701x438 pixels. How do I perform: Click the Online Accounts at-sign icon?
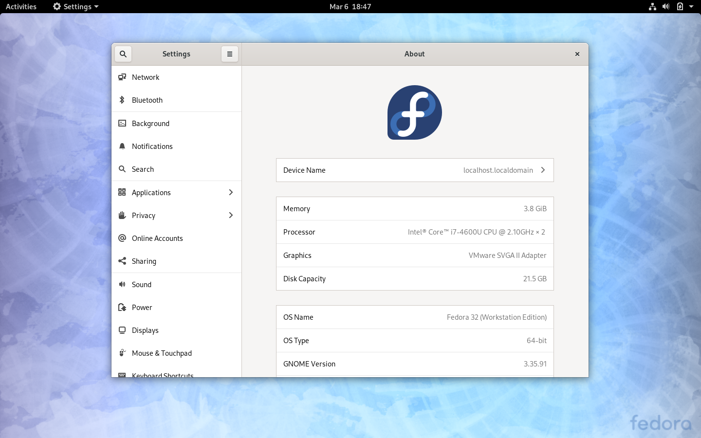(122, 238)
